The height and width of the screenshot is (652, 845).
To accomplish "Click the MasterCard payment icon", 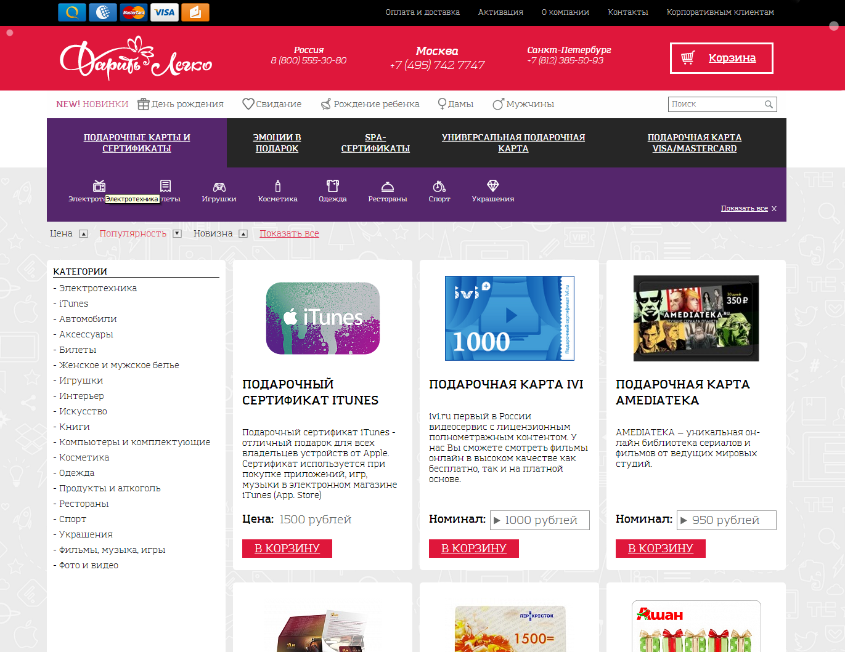I will 134,12.
